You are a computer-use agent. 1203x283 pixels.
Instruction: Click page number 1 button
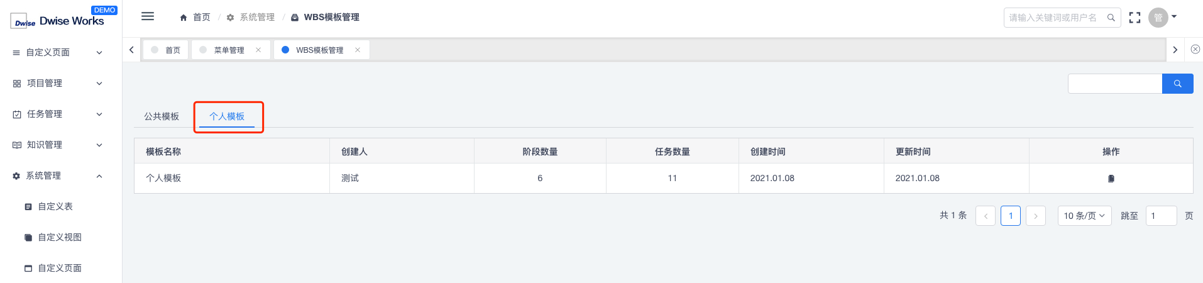1011,216
